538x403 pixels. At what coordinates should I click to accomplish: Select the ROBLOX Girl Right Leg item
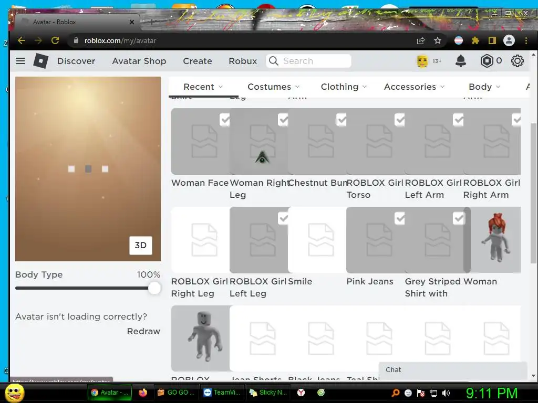coord(200,240)
